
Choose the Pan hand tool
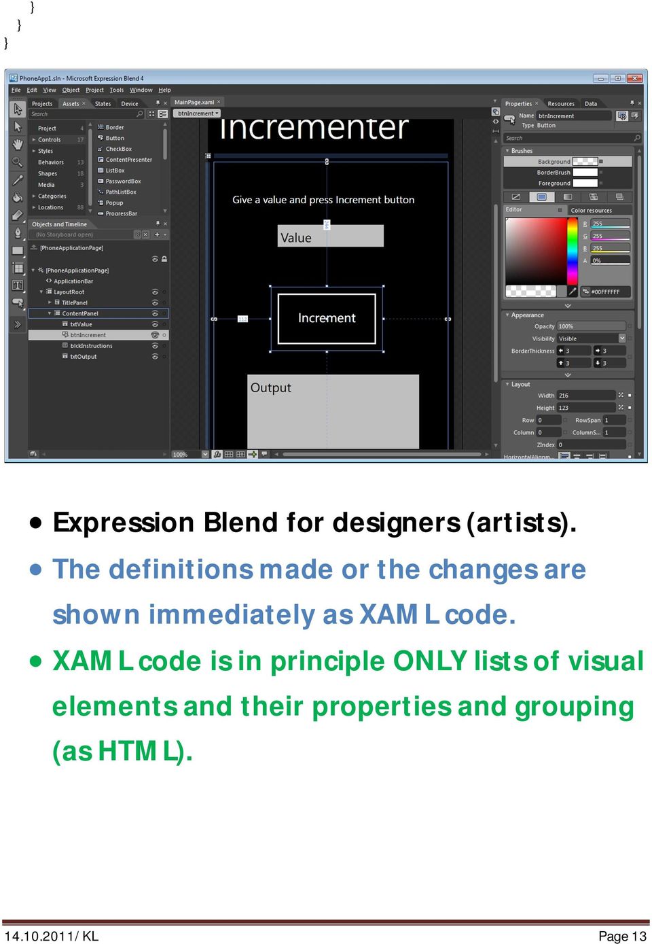pyautogui.click(x=18, y=144)
